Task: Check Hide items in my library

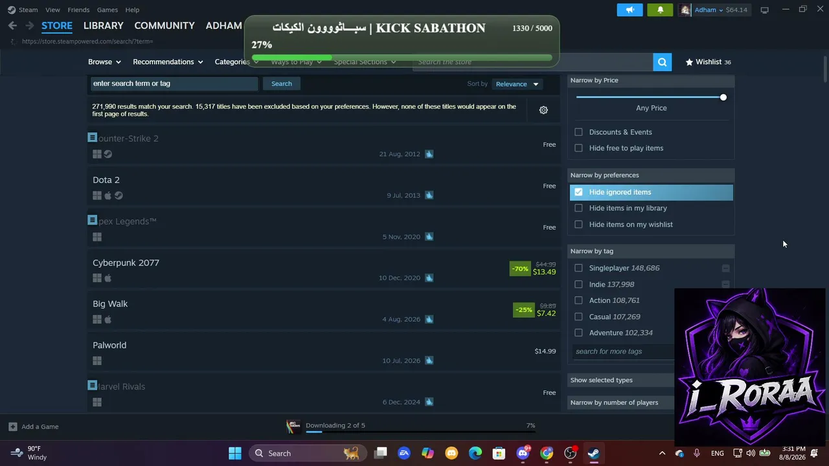Action: pyautogui.click(x=578, y=208)
